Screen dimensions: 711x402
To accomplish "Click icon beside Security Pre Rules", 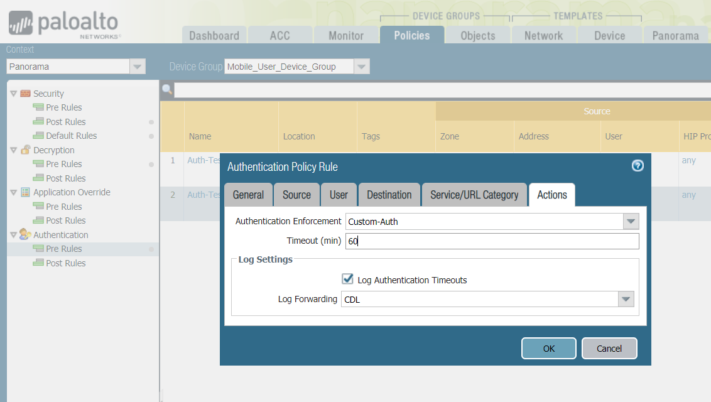I will (38, 107).
